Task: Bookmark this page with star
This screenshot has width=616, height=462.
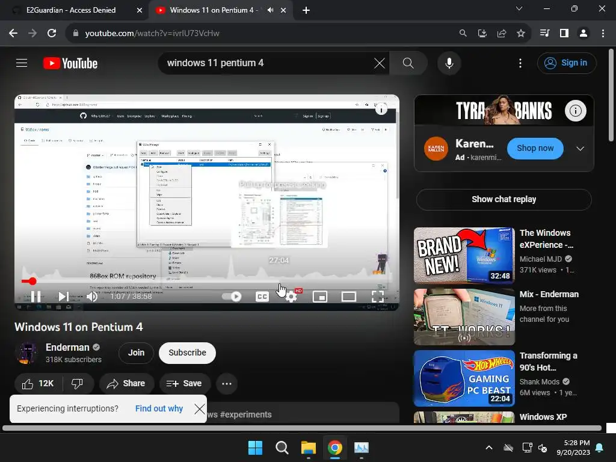Action: pyautogui.click(x=520, y=34)
